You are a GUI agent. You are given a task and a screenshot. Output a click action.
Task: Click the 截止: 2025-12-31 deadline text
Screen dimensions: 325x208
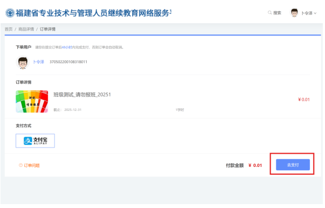67,110
